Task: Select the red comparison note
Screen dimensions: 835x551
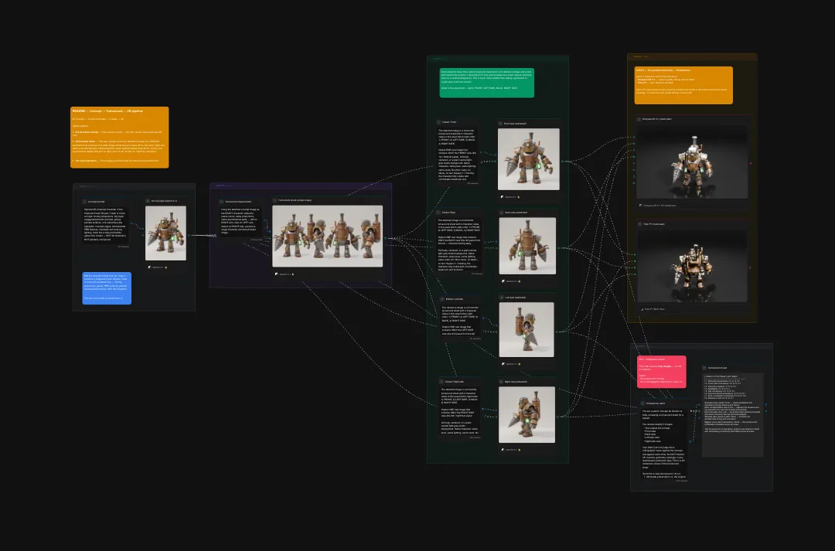Action: 662,372
